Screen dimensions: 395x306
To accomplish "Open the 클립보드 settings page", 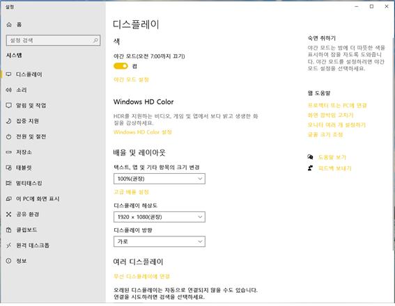I will [x=53, y=229].
